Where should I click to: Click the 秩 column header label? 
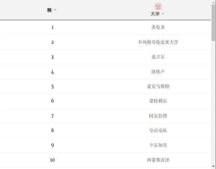point(50,10)
